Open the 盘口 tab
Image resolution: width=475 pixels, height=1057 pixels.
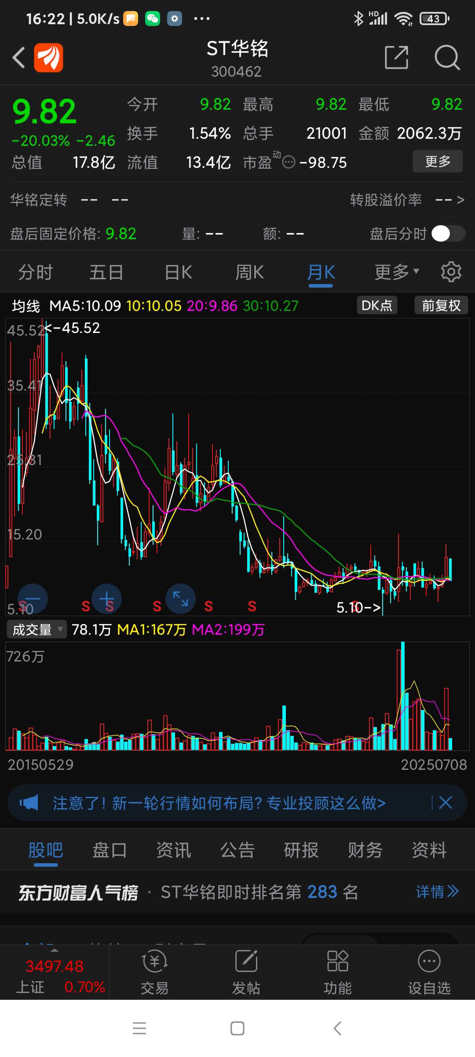110,850
